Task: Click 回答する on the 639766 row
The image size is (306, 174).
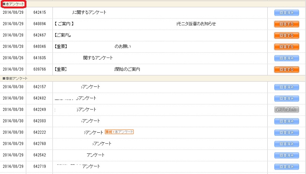Action: pyautogui.click(x=286, y=70)
